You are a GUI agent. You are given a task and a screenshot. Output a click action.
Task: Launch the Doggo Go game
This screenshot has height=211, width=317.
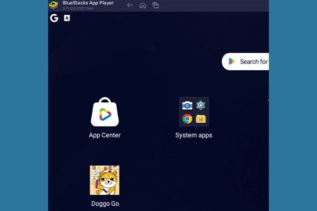point(105,180)
